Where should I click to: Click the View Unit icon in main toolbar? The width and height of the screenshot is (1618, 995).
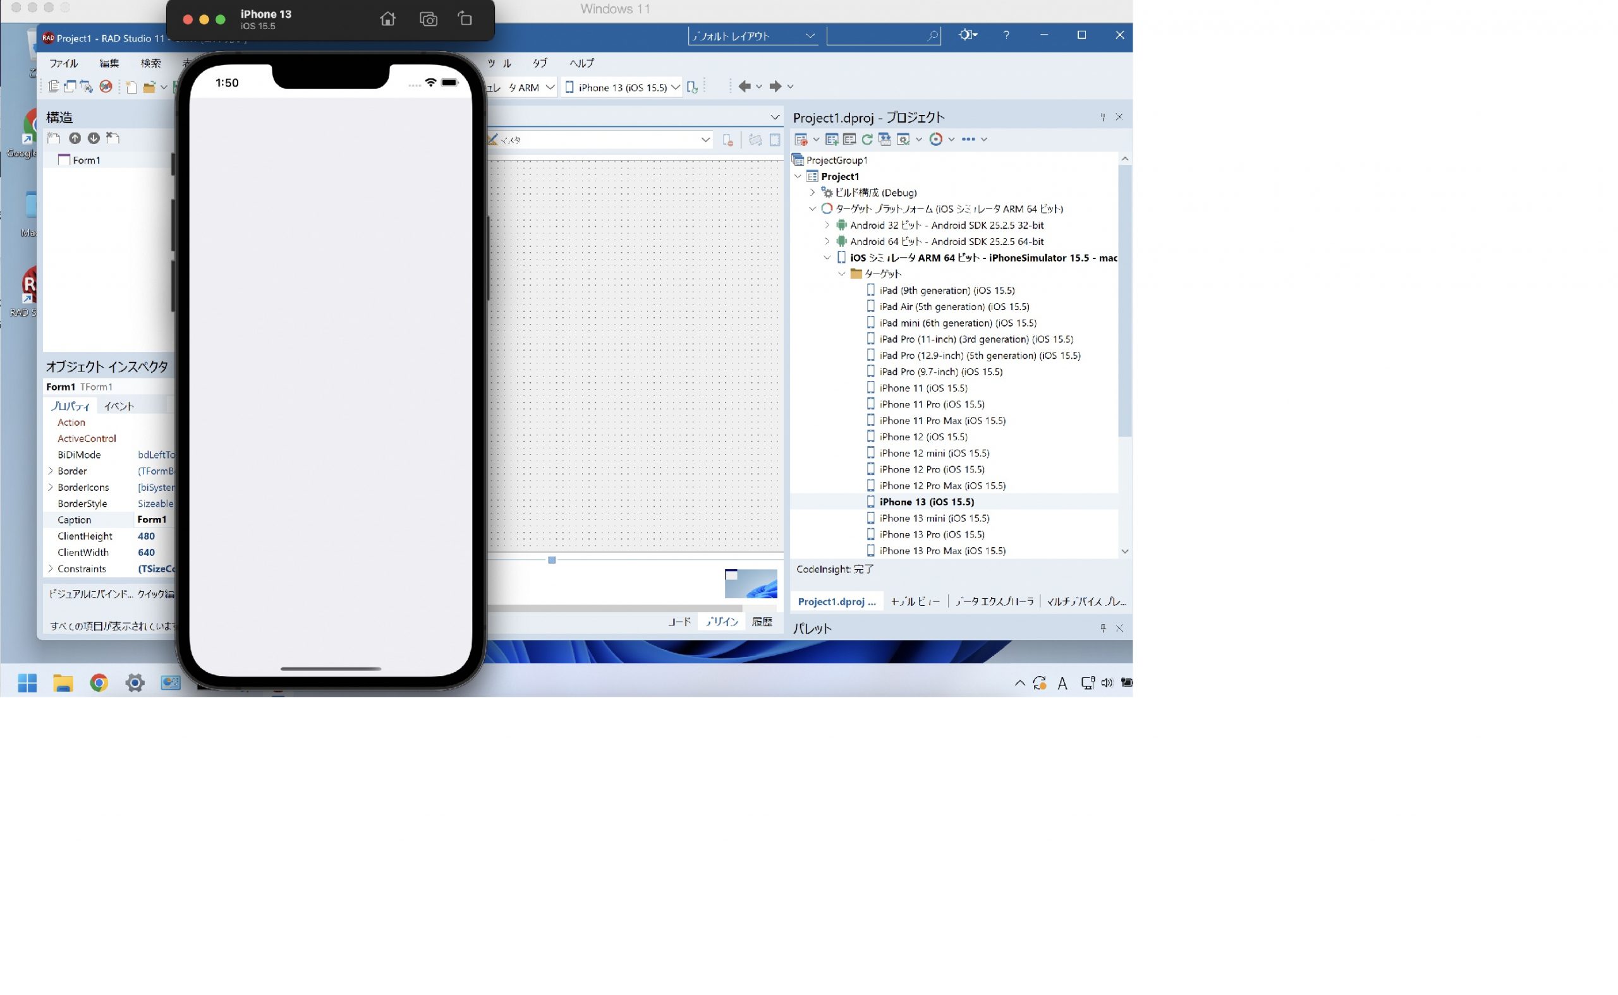coord(54,87)
